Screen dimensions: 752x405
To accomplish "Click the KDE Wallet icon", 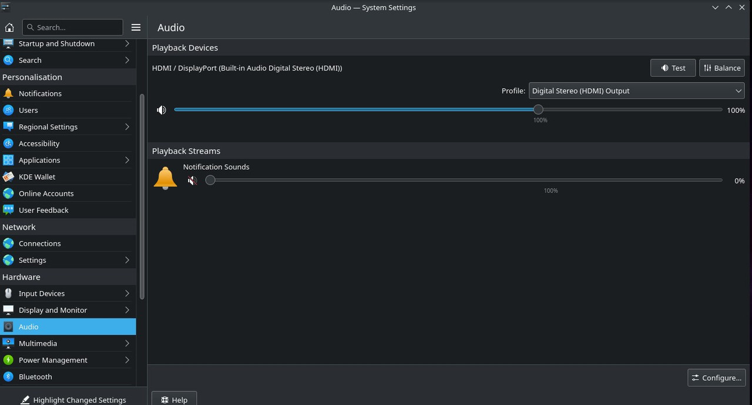I will (8, 176).
